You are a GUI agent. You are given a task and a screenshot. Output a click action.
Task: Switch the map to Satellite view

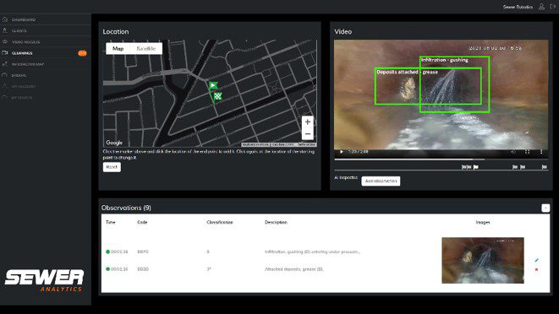tap(146, 48)
